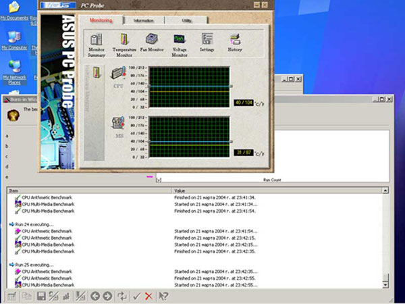Screen dimensions: 405x304
Task: Click CPU temperature readout 40 / 104
Action: pyautogui.click(x=244, y=103)
